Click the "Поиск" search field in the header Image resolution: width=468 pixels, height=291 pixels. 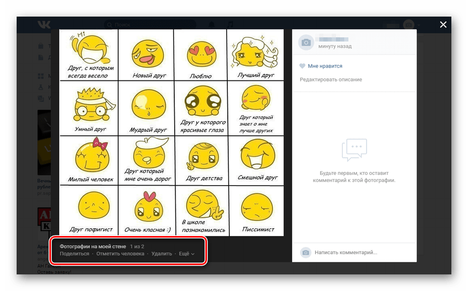point(151,24)
